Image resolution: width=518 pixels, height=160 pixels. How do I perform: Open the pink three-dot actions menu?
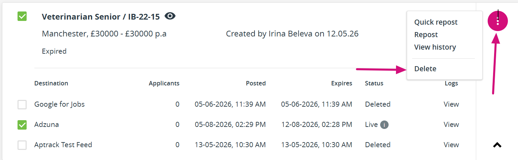(x=498, y=21)
